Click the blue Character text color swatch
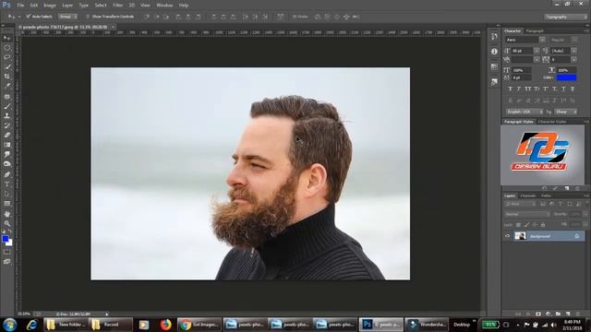 566,77
